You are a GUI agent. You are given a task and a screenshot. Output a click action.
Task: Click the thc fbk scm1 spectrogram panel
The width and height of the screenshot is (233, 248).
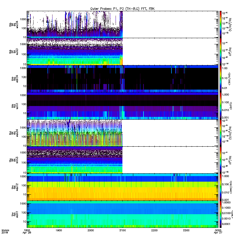(x=122, y=214)
